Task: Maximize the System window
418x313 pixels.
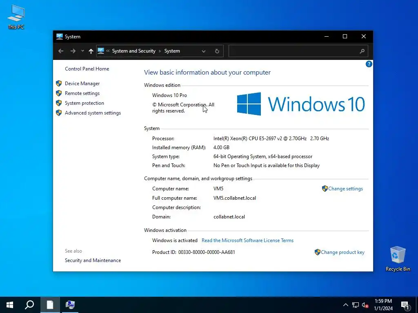Action: (x=345, y=36)
